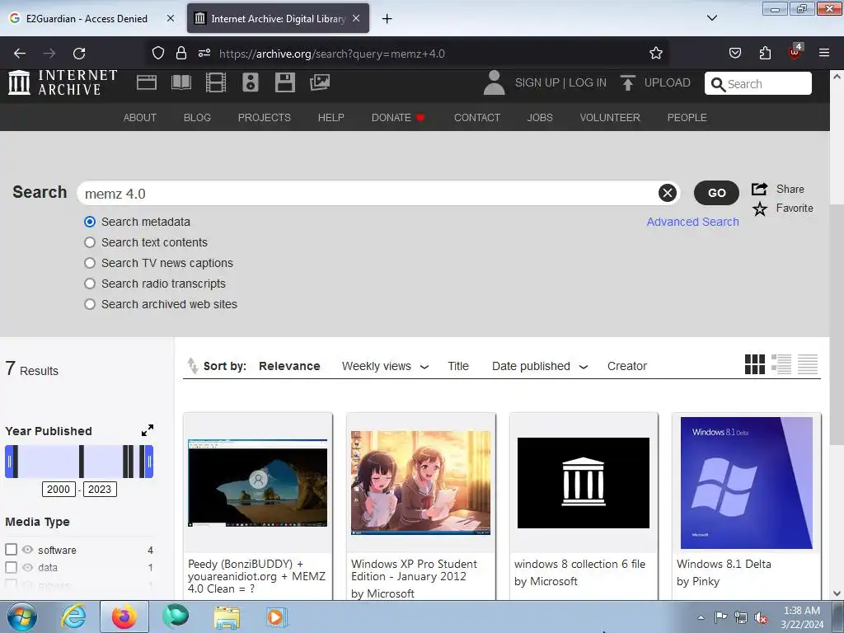Toggle sort direction arrows
Image resolution: width=844 pixels, height=633 pixels.
pos(192,365)
